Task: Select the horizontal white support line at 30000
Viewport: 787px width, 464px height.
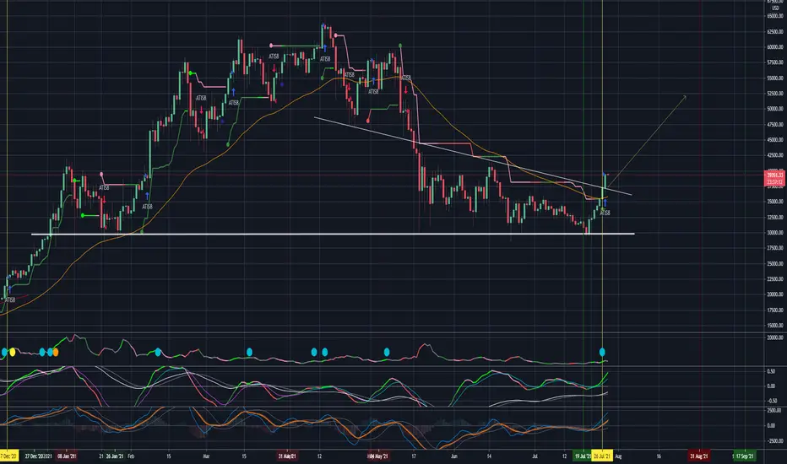Action: click(x=332, y=235)
